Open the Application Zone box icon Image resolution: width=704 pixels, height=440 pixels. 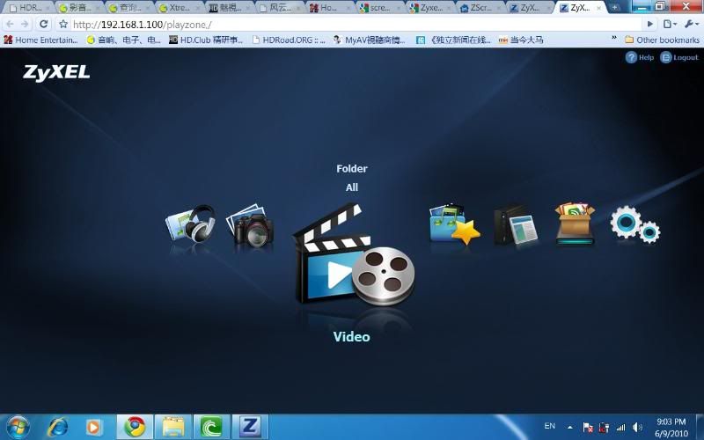576,224
